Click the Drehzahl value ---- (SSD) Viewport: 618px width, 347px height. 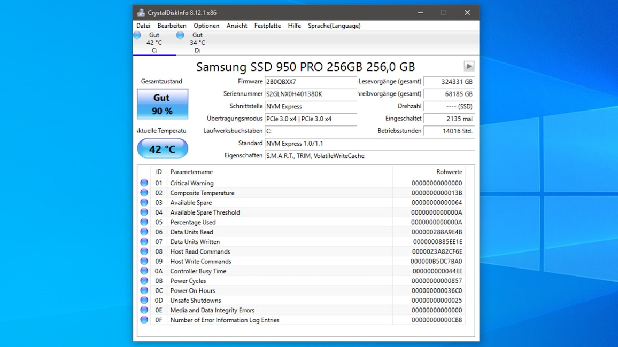pos(449,106)
